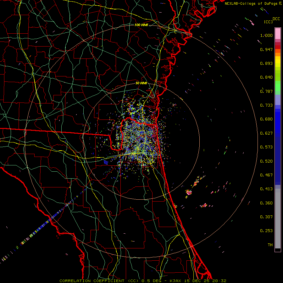
Task: Click the [CC] unit label
Action: (x=269, y=22)
